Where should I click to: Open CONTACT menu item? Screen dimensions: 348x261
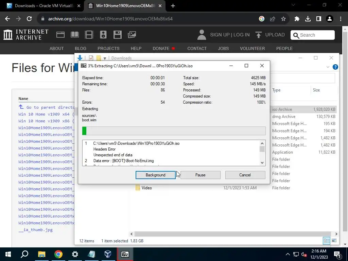197,48
